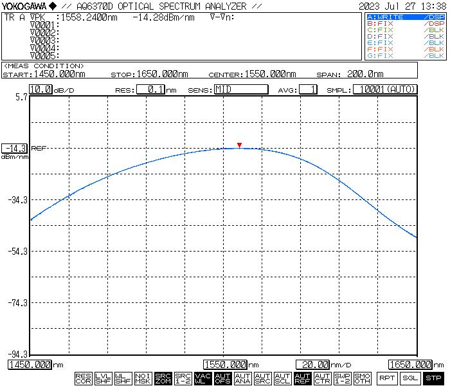450x386 pixels.
Task: Click the SRC ZOM status icon
Action: 163,378
